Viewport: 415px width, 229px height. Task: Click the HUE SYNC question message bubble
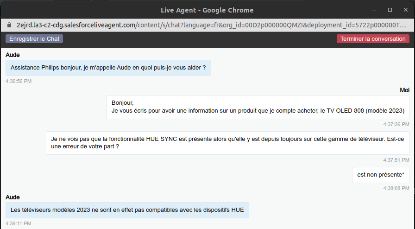pos(227,143)
